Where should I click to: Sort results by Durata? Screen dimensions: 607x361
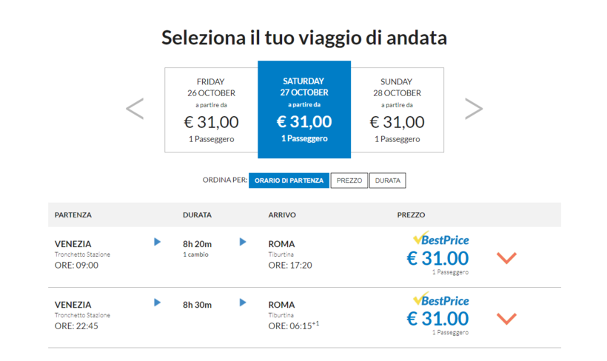[388, 180]
